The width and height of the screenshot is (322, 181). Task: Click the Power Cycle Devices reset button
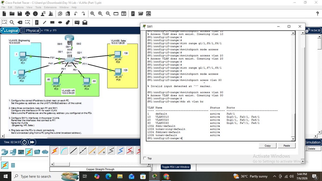(x=25, y=142)
